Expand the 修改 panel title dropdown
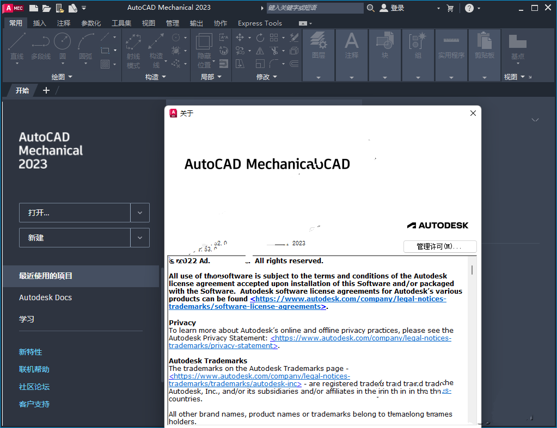557x428 pixels. click(267, 77)
